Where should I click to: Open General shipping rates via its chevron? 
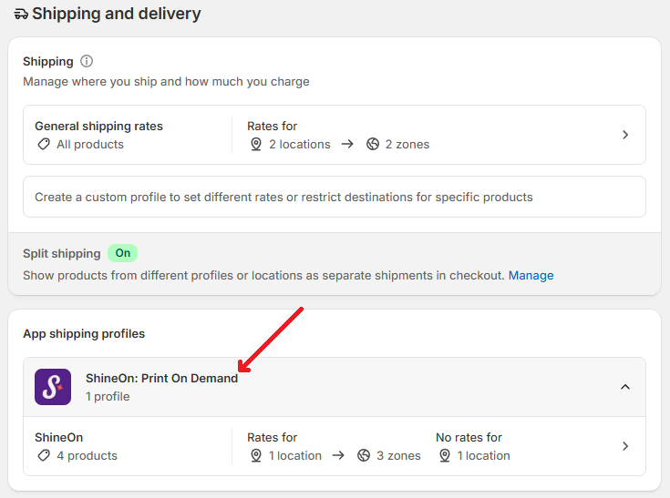[625, 135]
